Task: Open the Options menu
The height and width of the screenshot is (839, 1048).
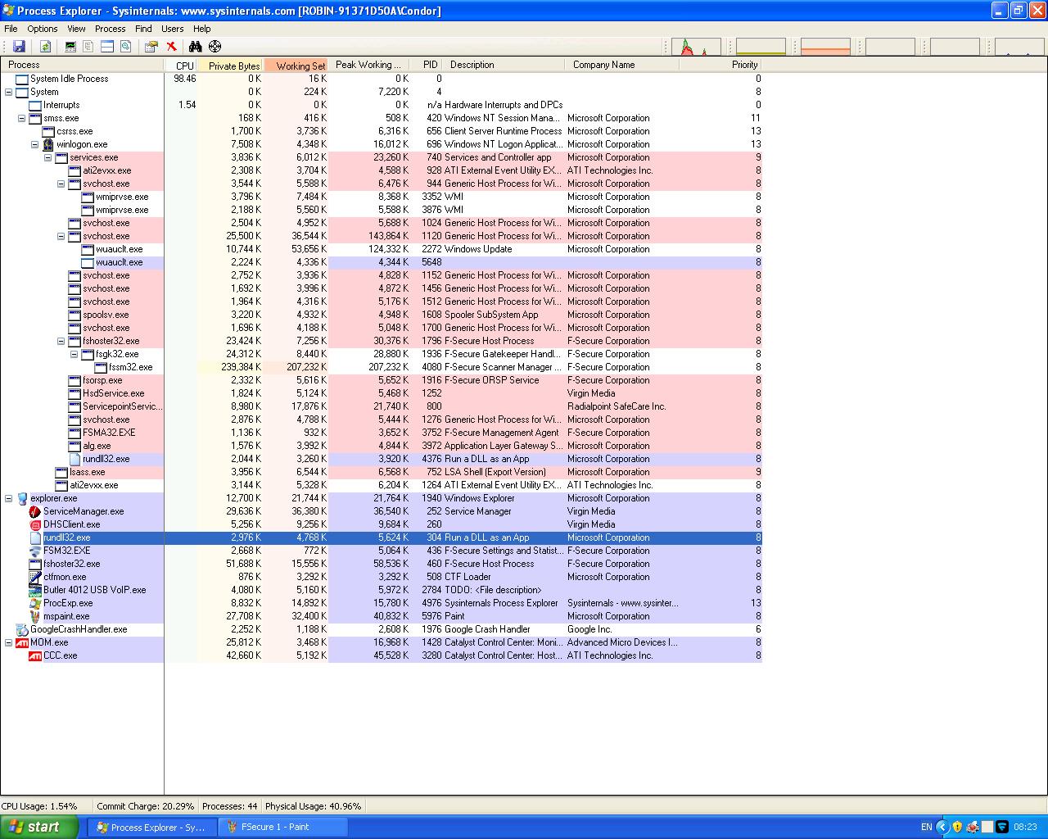Action: coord(43,29)
